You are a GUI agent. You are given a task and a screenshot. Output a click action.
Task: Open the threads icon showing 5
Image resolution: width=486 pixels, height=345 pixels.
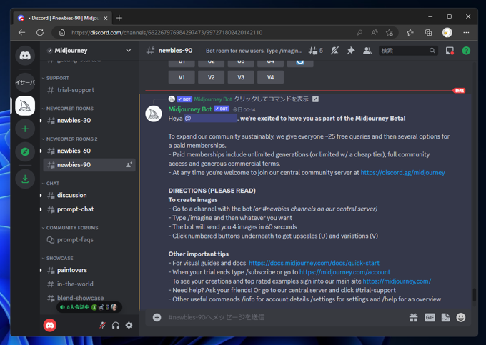pos(316,51)
